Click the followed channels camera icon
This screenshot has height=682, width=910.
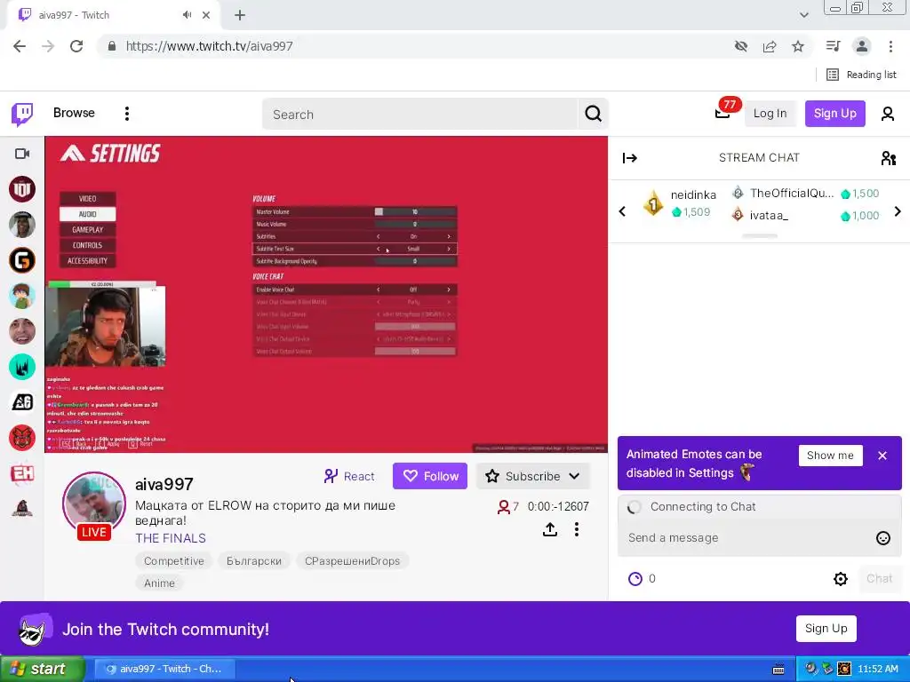[22, 154]
